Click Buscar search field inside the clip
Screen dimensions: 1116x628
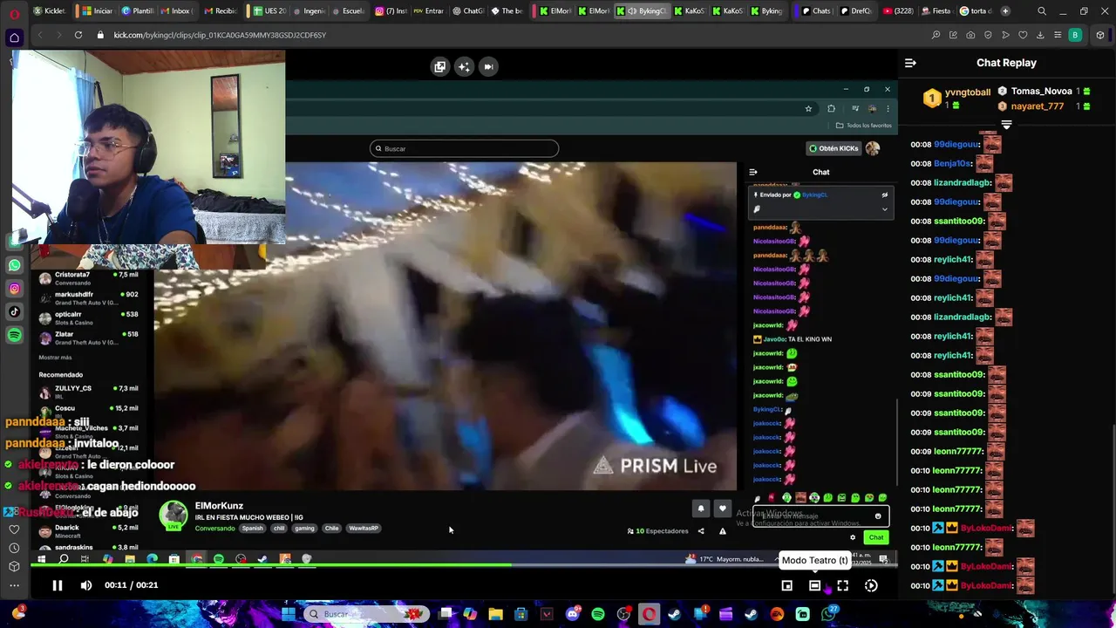pyautogui.click(x=464, y=148)
